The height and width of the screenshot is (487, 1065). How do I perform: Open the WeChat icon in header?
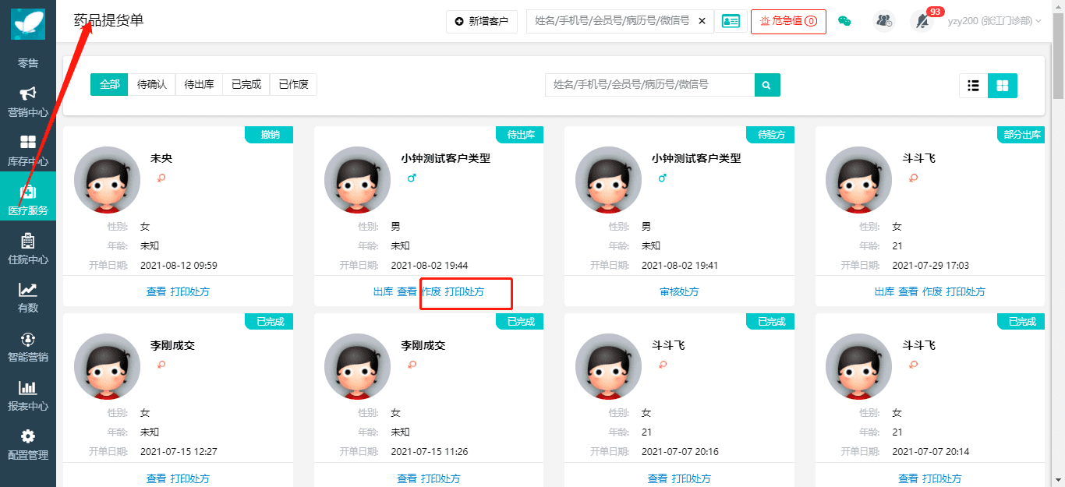[x=844, y=21]
